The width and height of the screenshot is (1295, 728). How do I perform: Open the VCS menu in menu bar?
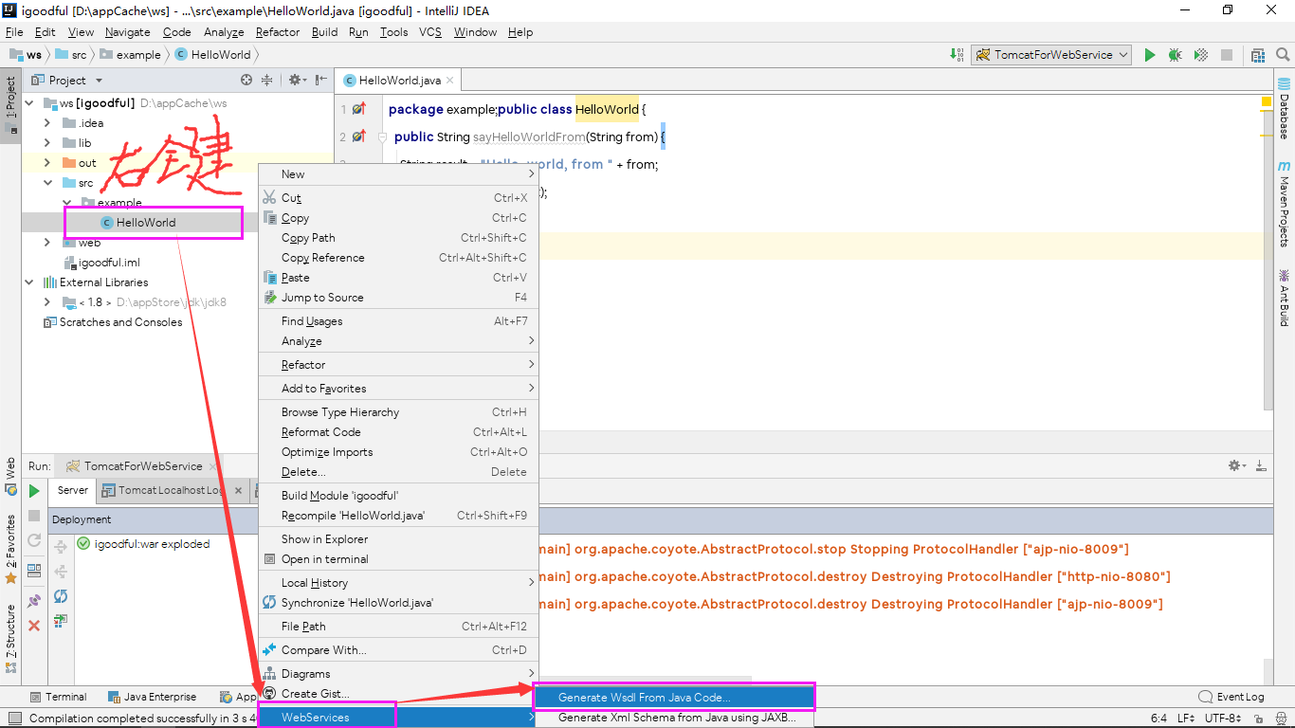pos(430,31)
